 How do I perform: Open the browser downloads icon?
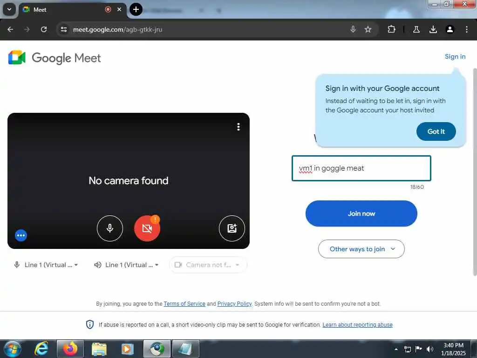tap(433, 29)
